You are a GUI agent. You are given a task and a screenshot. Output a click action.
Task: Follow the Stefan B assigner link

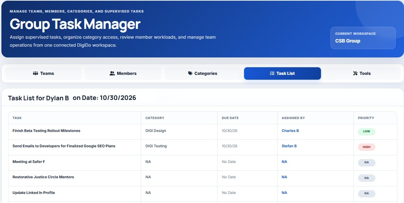pyautogui.click(x=289, y=146)
